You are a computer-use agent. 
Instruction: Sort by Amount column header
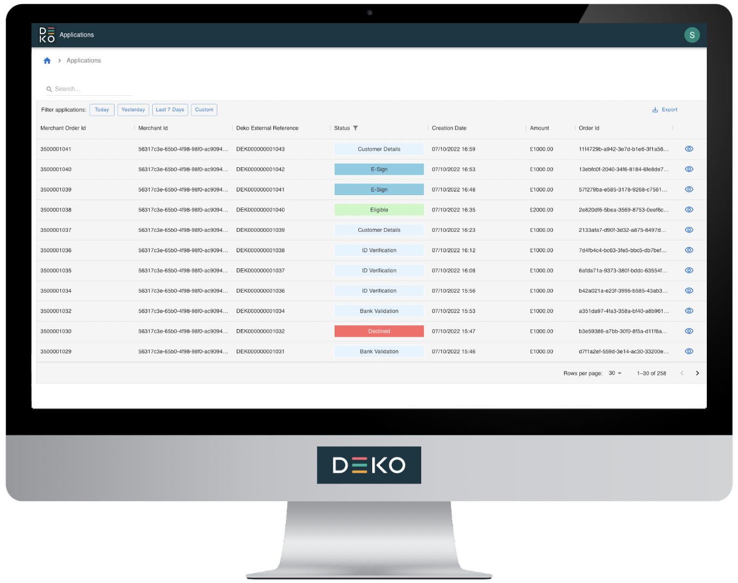point(540,129)
